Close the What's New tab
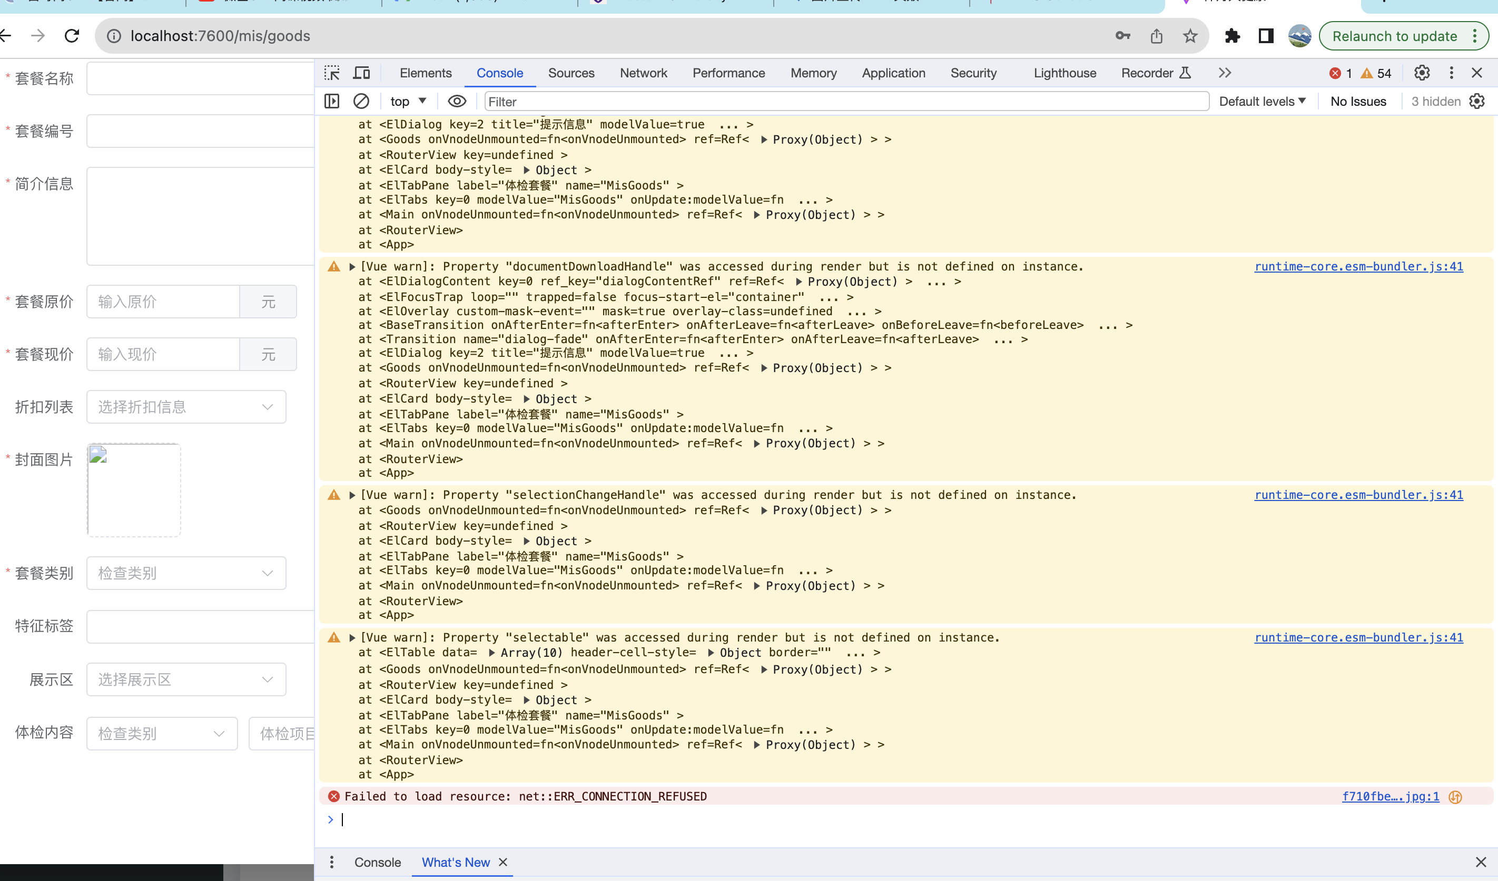Screen dimensions: 1498x881 point(503,863)
